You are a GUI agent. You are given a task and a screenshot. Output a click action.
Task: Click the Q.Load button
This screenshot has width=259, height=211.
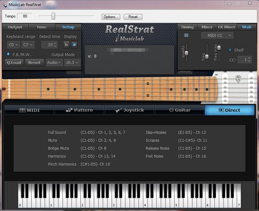(x=14, y=63)
